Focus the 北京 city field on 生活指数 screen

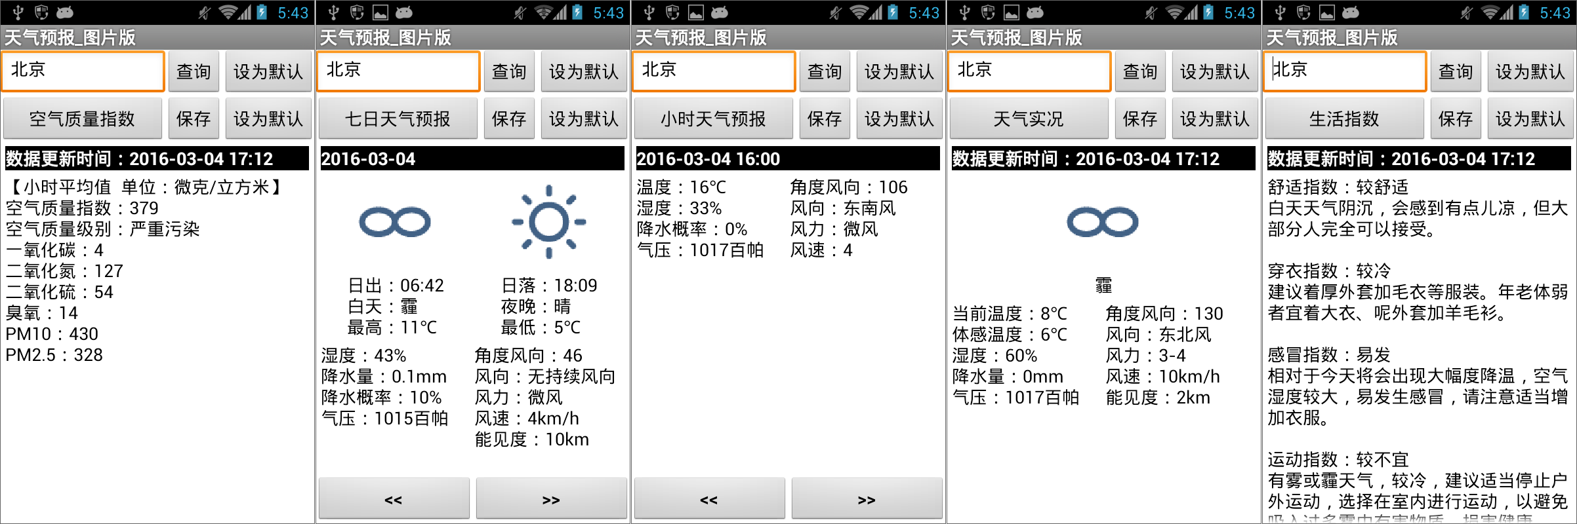point(1345,71)
